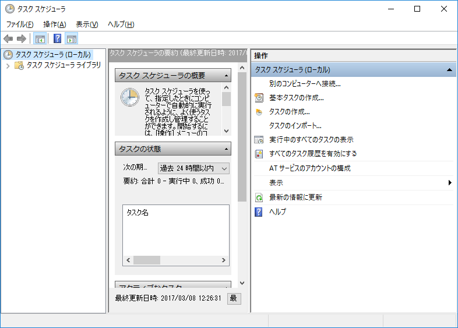Image resolution: width=458 pixels, height=328 pixels.
Task: Expand the アクティブなタスク section header
Action: click(173, 285)
